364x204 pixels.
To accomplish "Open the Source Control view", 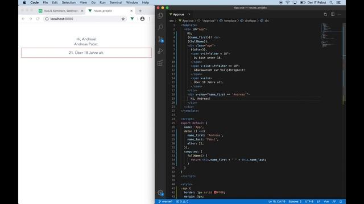I will click(x=160, y=39).
